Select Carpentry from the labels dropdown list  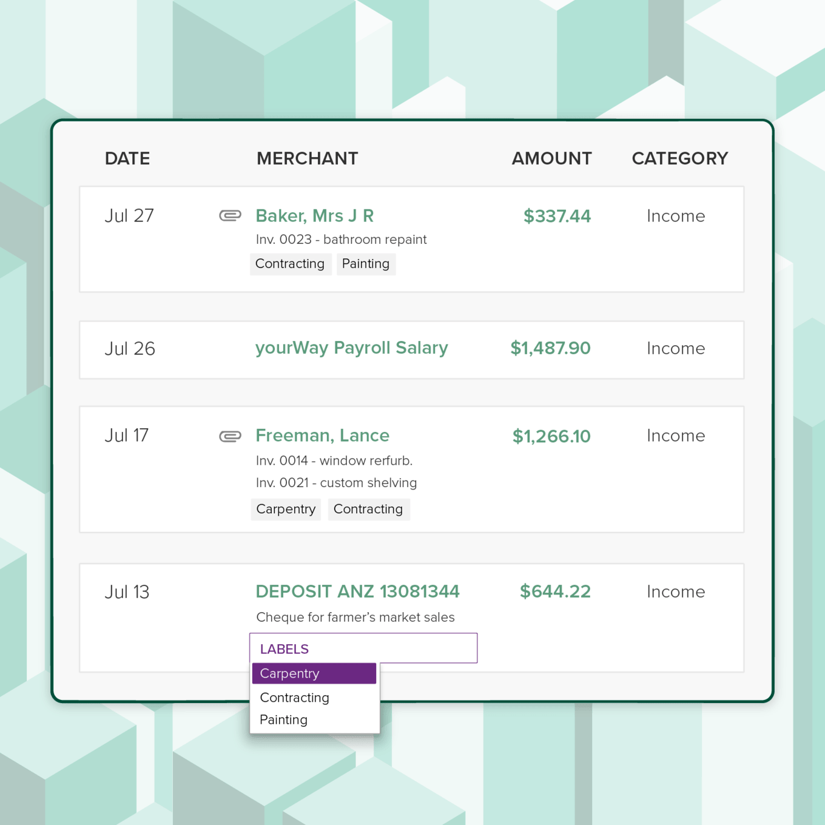[289, 673]
